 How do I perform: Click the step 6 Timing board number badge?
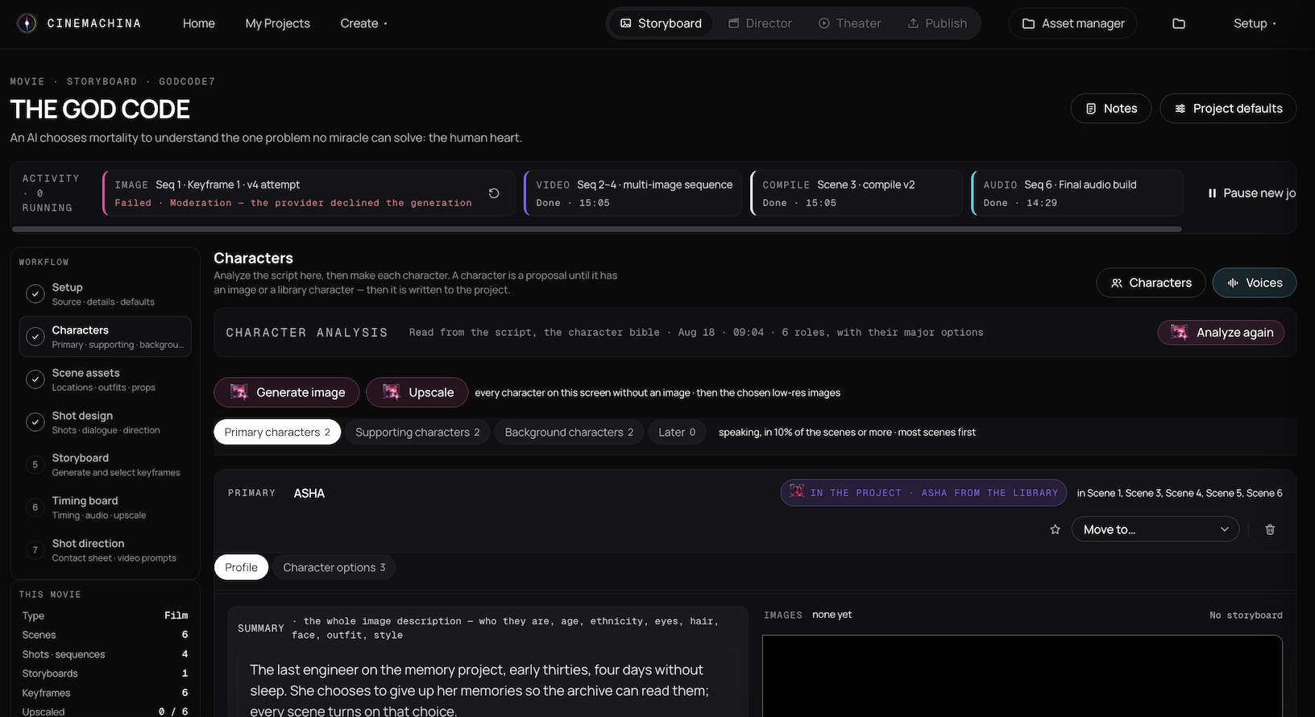pos(35,508)
